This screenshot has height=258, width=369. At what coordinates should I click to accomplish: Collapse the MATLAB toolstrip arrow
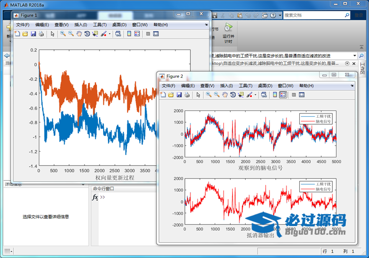361,47
